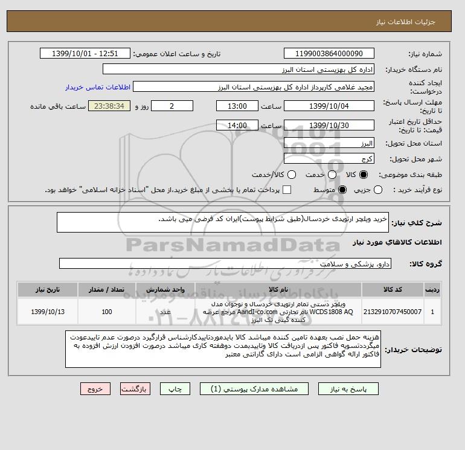Click the row number cell 1
465x450 pixels.
(432, 312)
